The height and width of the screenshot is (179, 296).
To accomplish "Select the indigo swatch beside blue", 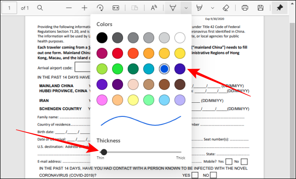I will 180,69.
